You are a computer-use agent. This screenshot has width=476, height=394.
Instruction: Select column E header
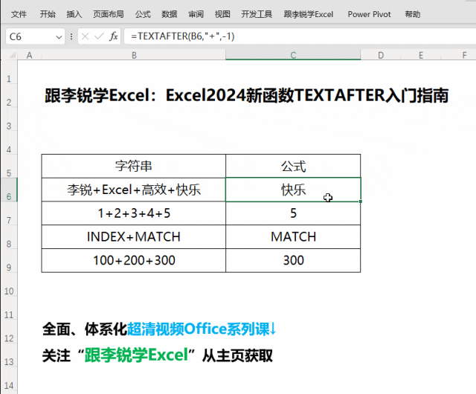pos(421,55)
